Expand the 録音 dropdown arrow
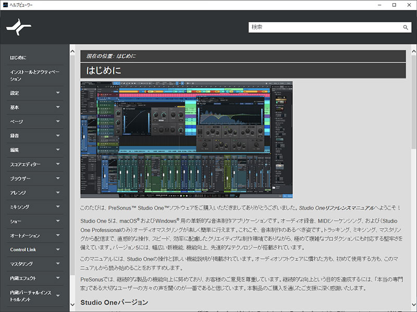Viewport: 417px width, 312px height. (x=58, y=135)
